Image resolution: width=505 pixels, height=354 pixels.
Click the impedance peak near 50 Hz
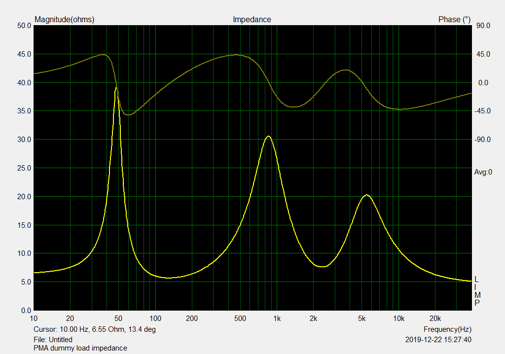pos(116,88)
